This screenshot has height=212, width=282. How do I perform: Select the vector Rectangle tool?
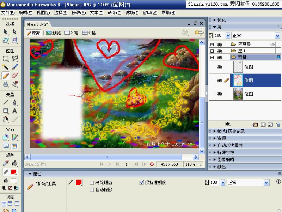point(6,111)
